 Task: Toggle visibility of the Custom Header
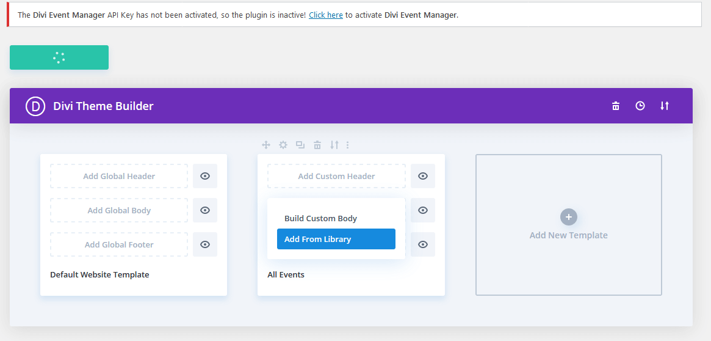[423, 176]
